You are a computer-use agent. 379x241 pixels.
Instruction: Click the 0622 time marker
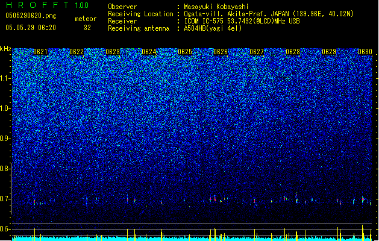(x=77, y=52)
